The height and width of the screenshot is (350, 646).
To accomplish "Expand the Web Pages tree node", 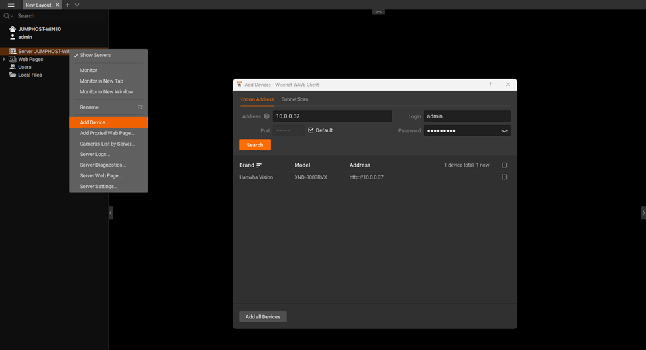I will click(4, 60).
